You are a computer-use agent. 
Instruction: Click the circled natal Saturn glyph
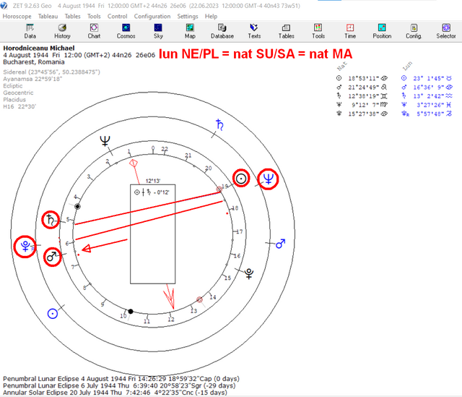[x=51, y=220]
